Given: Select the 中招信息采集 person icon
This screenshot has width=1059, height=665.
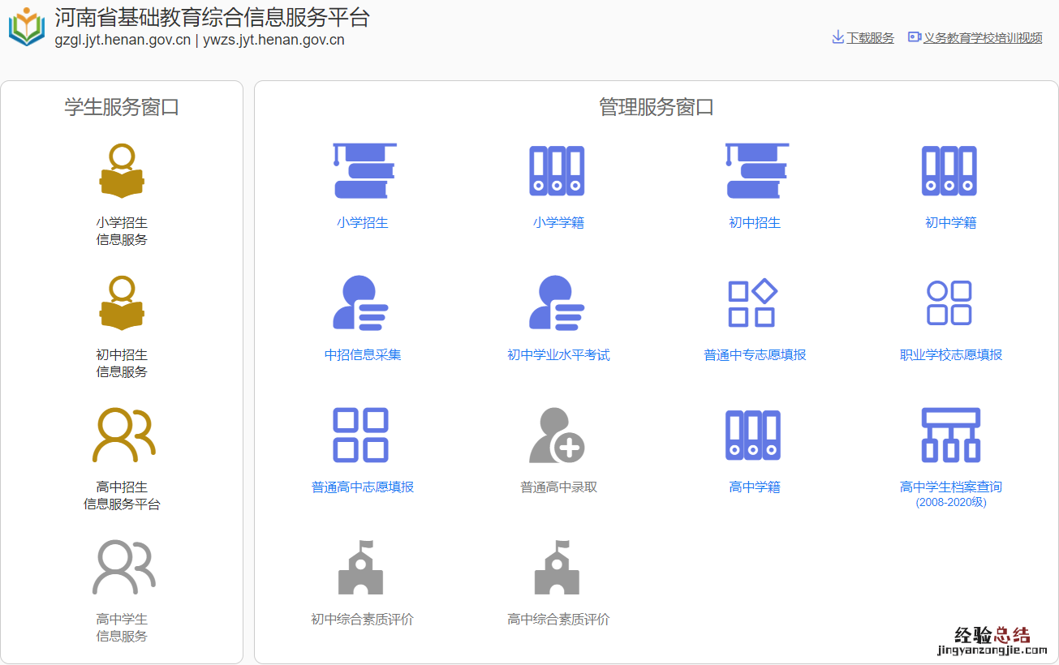Looking at the screenshot, I should click(x=362, y=303).
